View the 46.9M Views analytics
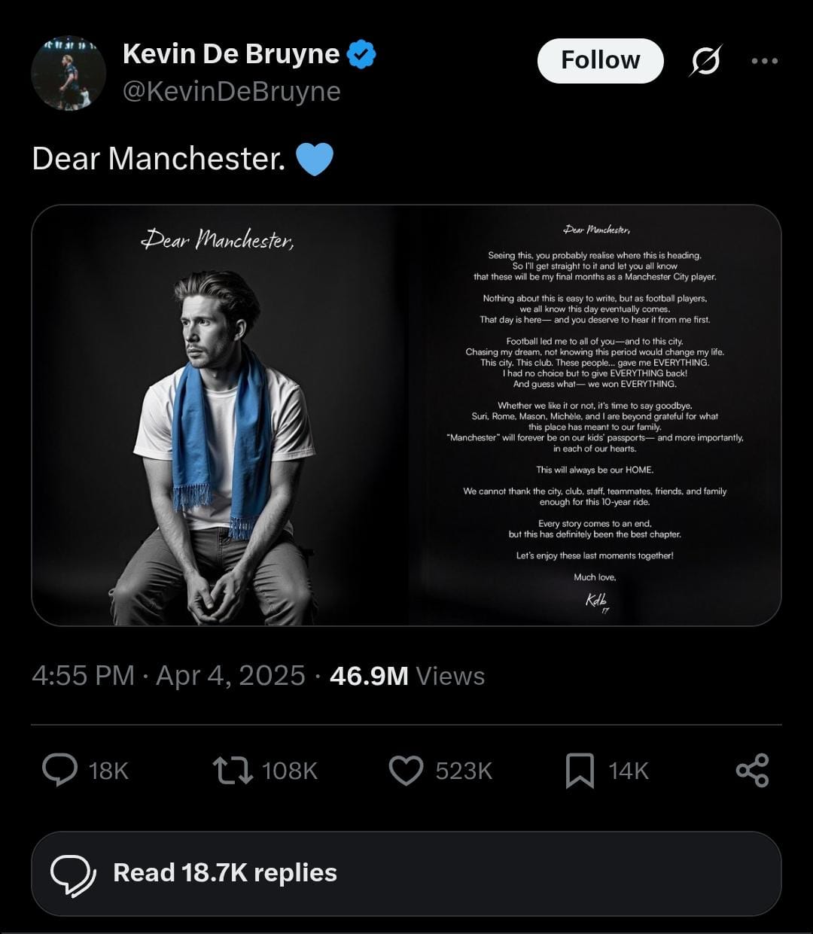This screenshot has height=934, width=813. pyautogui.click(x=407, y=675)
